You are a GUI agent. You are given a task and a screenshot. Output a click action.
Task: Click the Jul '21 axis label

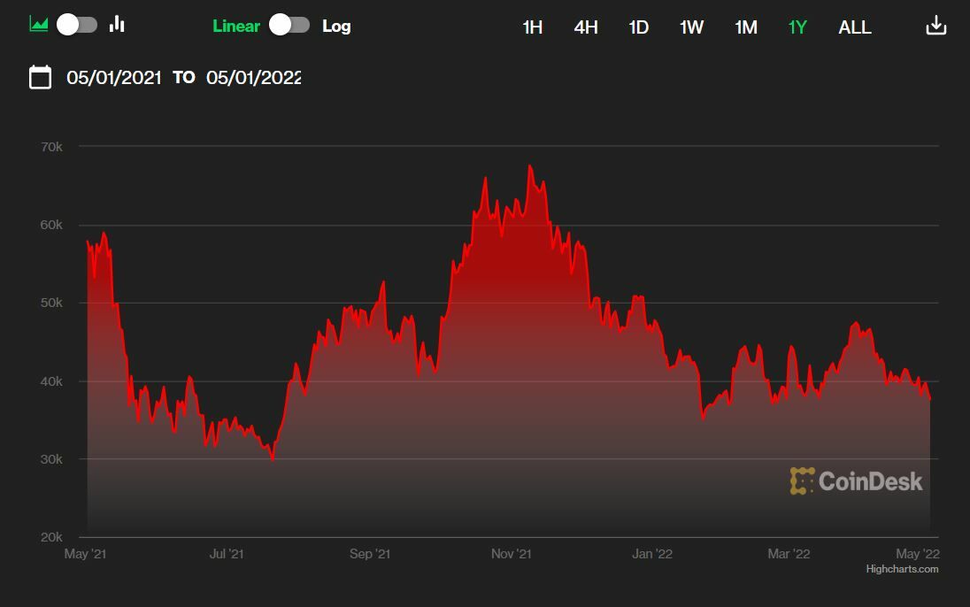click(x=227, y=554)
